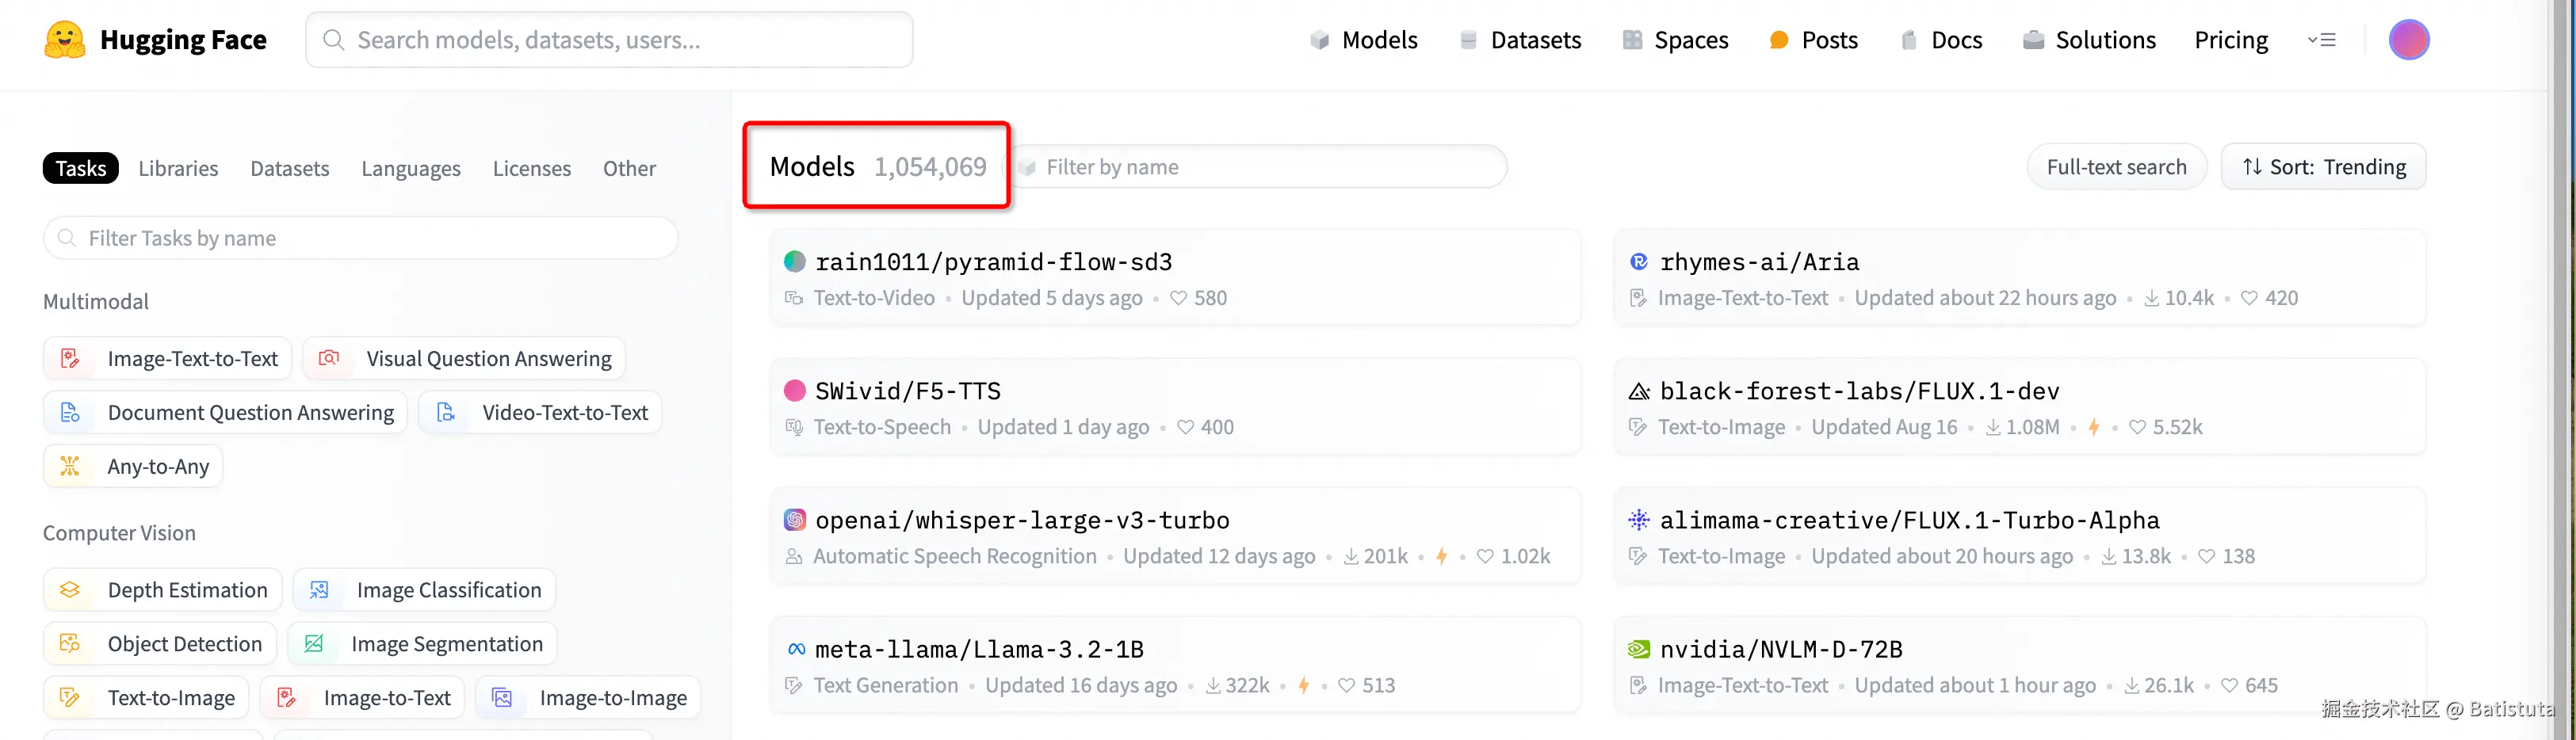This screenshot has width=2576, height=740.
Task: Click the Object Detection task icon
Action: point(70,645)
